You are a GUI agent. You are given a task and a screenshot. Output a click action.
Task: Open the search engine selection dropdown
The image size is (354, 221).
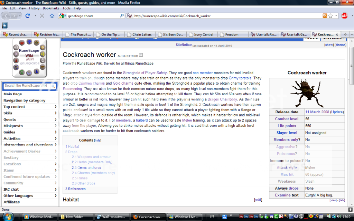(63, 16)
